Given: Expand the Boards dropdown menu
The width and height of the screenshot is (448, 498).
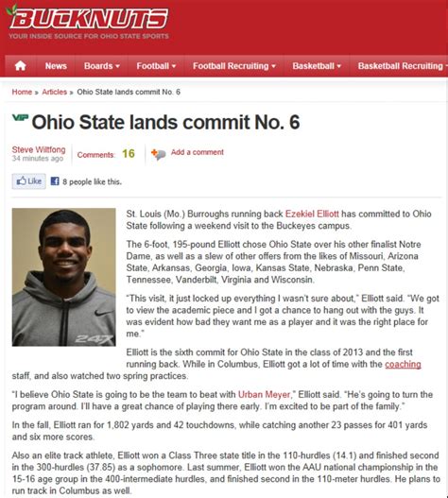Looking at the screenshot, I should tap(102, 66).
